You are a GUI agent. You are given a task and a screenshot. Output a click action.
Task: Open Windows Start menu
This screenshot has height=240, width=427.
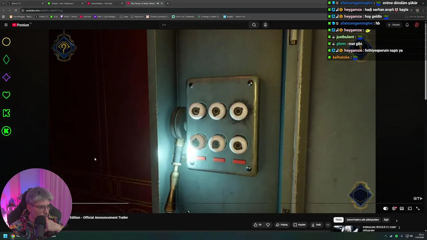[5, 236]
